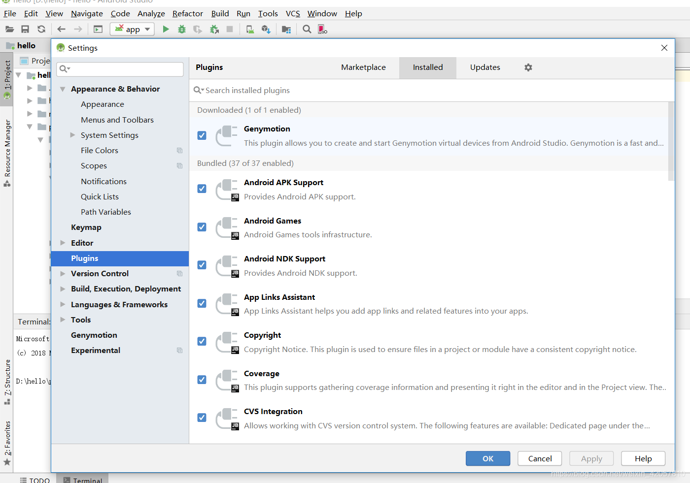Viewport: 690px width, 483px height.
Task: Click the Save All toolbar icon
Action: [25, 30]
